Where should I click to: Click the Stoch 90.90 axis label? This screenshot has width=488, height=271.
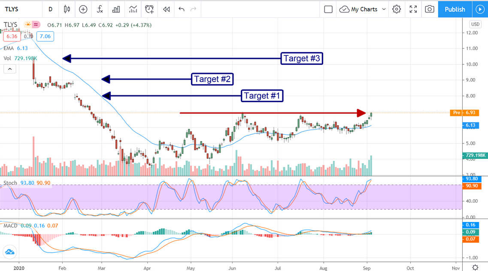tap(472, 186)
